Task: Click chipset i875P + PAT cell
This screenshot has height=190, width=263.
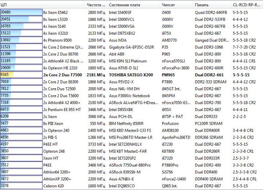Action: (x=172, y=116)
